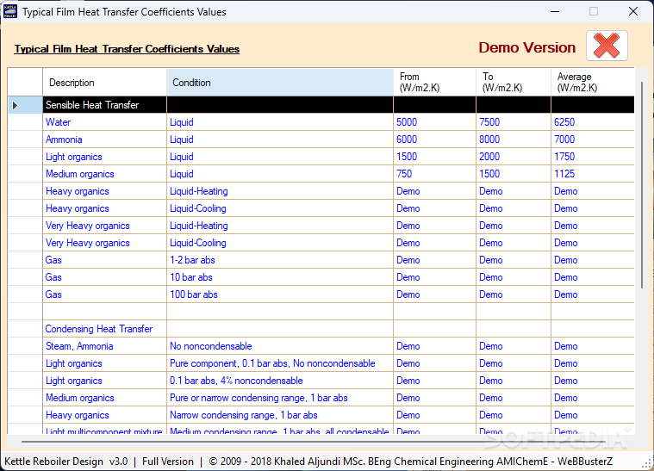Screen dimensions: 654x471
Task: Click the red X close icon button
Action: tap(607, 46)
